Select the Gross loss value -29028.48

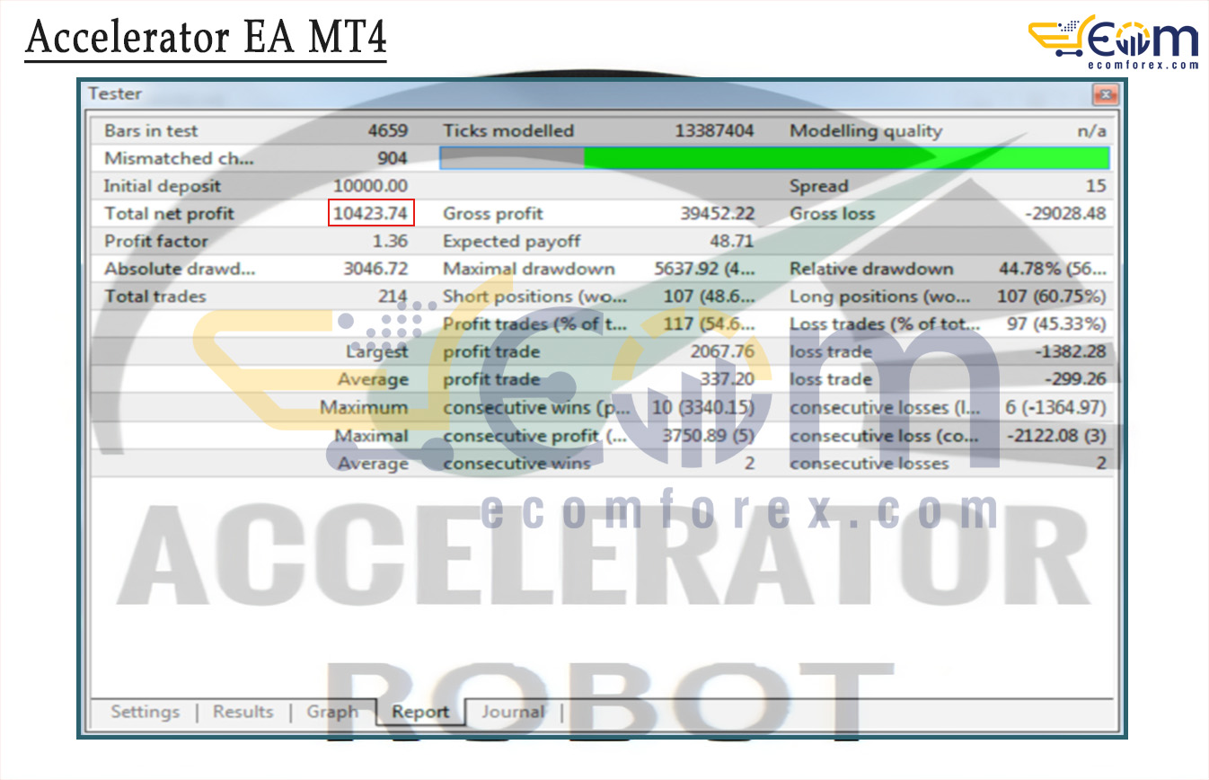(x=1064, y=214)
